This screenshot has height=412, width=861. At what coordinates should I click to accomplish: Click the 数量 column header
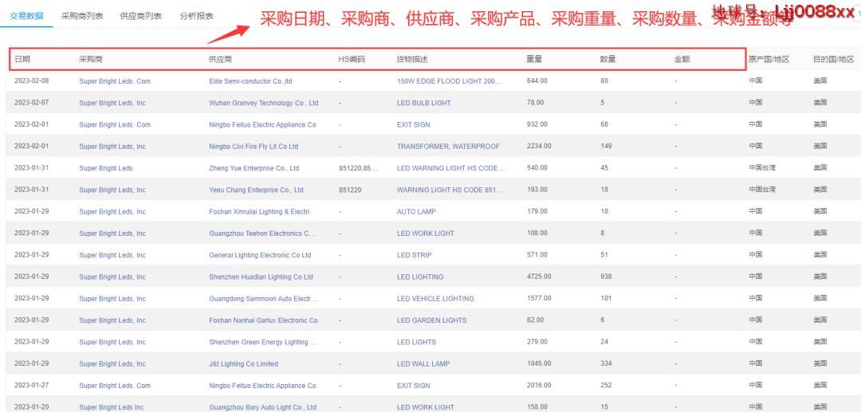(607, 60)
